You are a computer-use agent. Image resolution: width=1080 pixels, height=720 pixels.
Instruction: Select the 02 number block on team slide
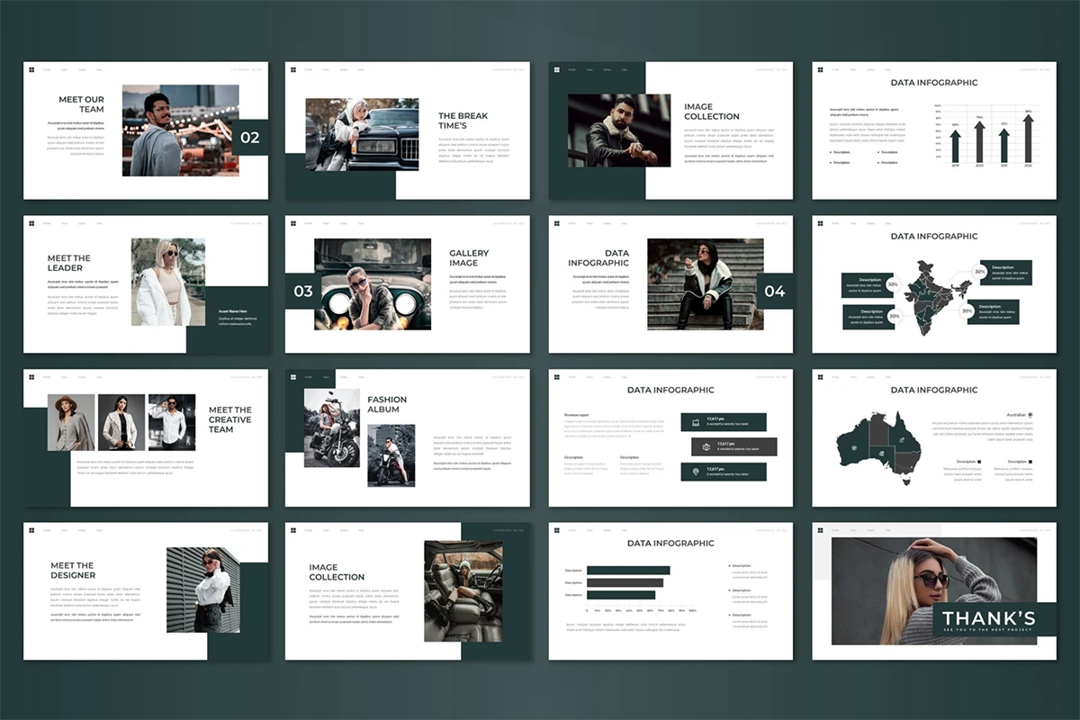pyautogui.click(x=249, y=138)
